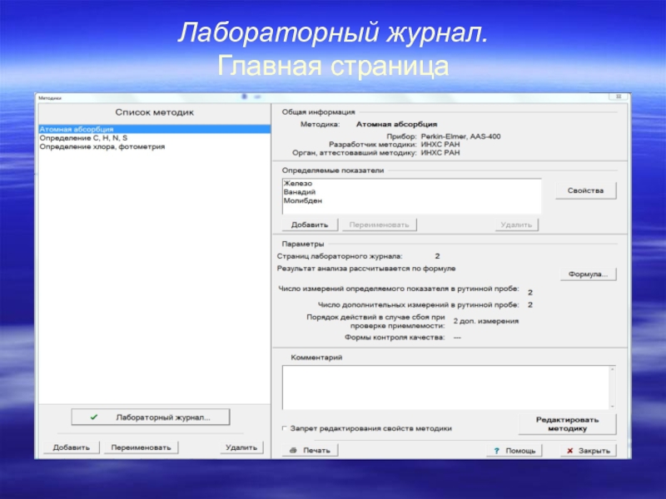Enable 'Запрет редактирования свойств методики' checkbox
Viewport: 666px width, 499px height.
[x=285, y=428]
